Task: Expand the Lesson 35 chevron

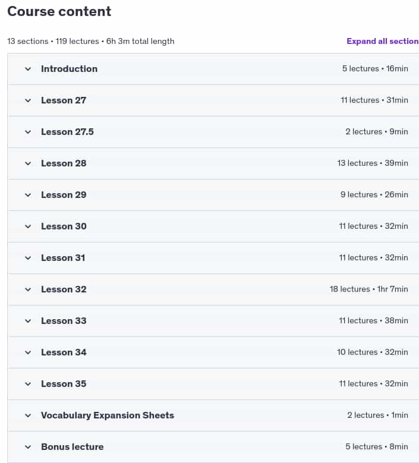Action: point(28,384)
